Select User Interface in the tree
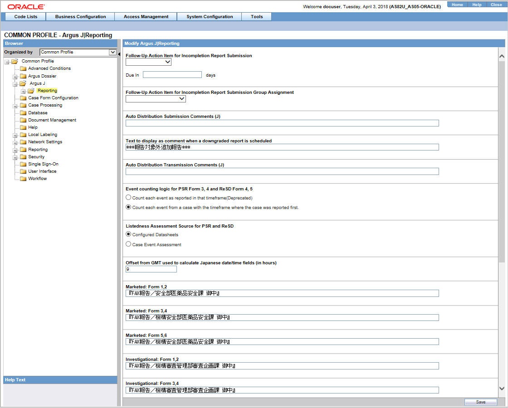The height and width of the screenshot is (408, 508). click(42, 171)
